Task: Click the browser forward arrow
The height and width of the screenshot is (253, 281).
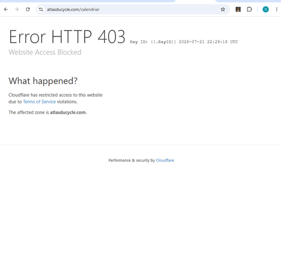Action: point(17,10)
